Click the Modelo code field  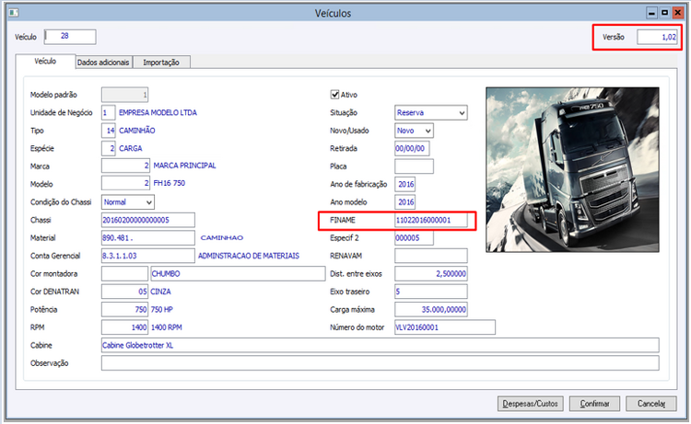[x=125, y=184]
